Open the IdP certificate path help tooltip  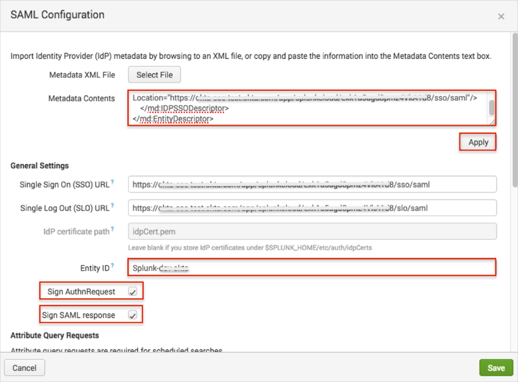pyautogui.click(x=112, y=230)
